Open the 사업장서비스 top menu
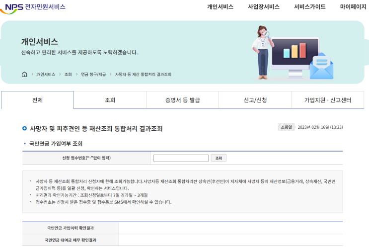The width and height of the screenshot is (369, 250). pos(264,7)
